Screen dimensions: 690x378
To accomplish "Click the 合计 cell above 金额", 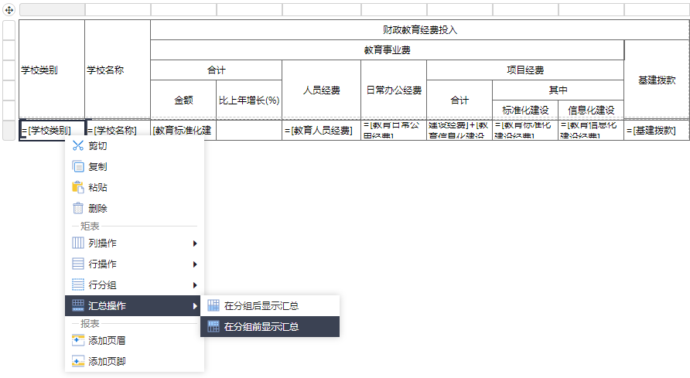I will coord(216,70).
